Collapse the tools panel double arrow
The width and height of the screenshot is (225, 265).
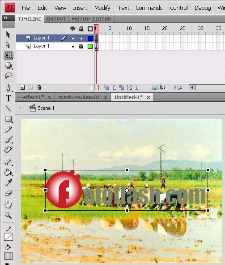[x=5, y=17]
